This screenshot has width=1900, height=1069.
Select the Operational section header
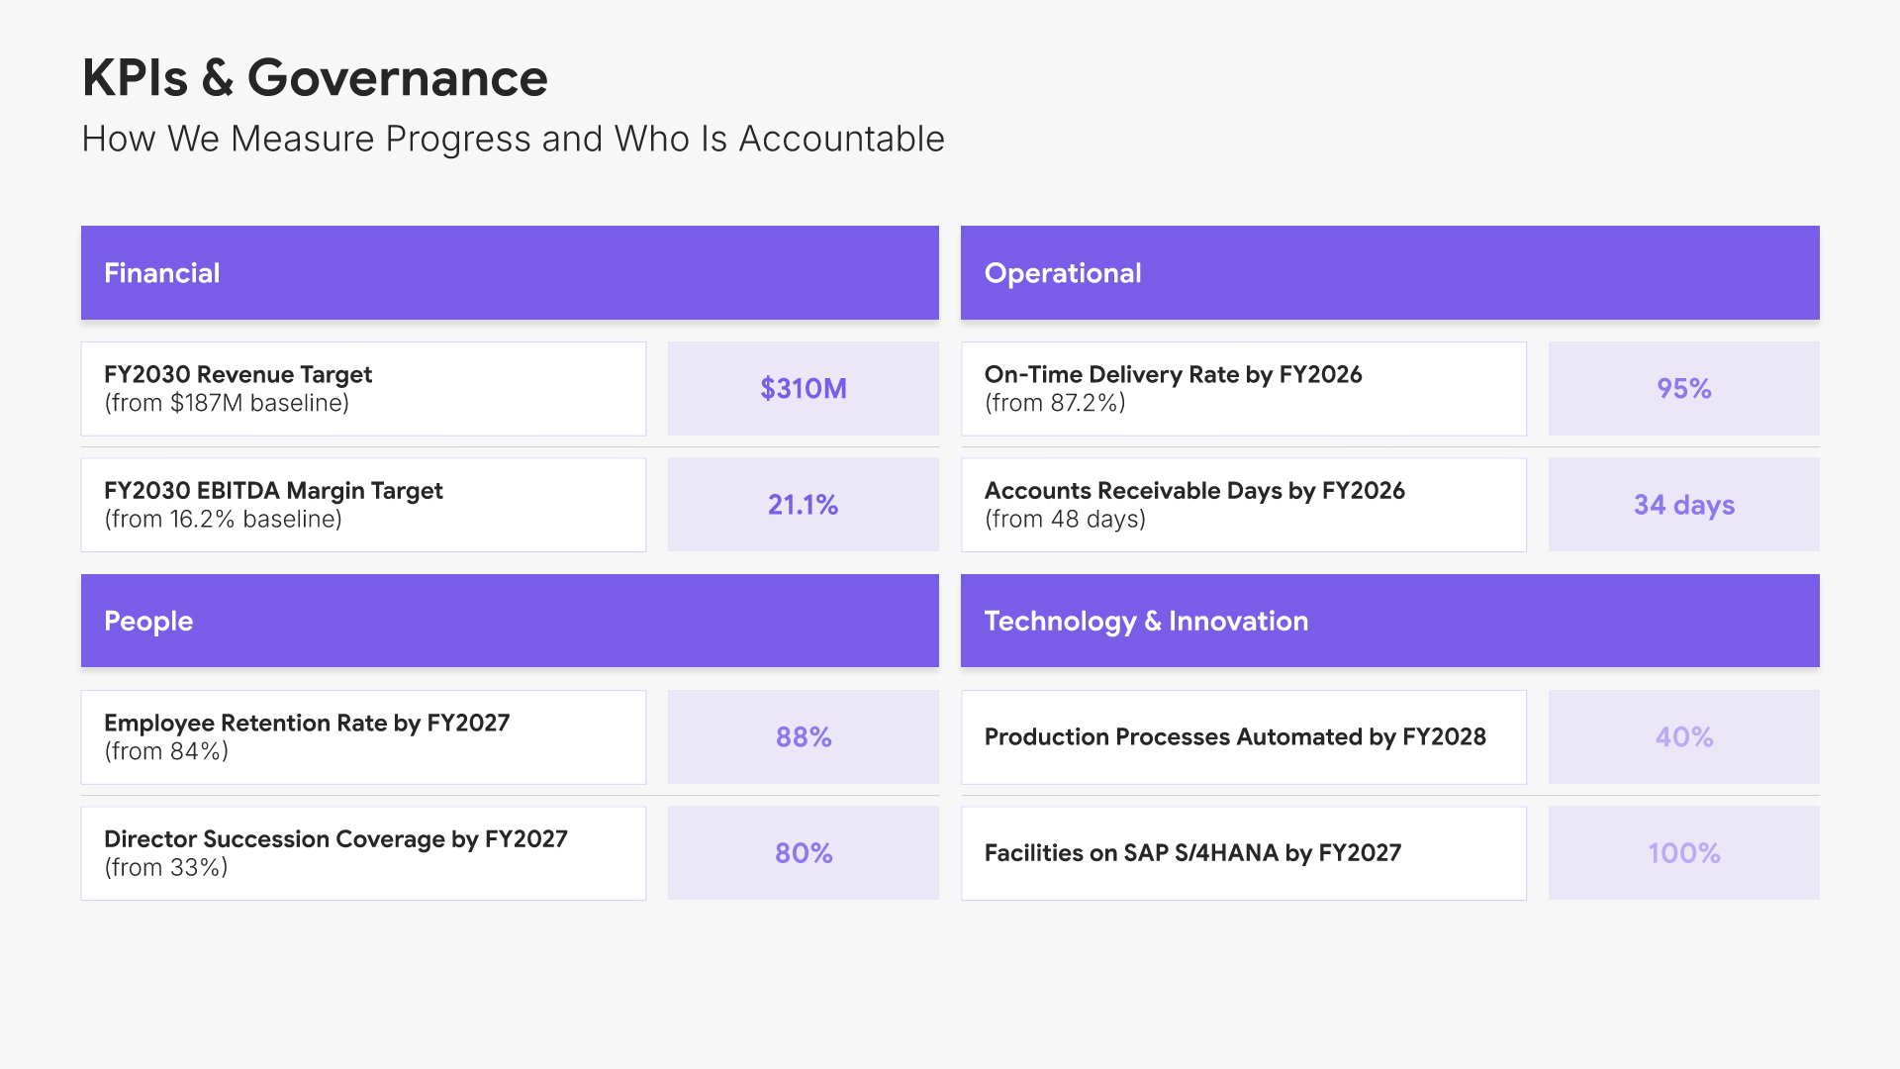1389,272
